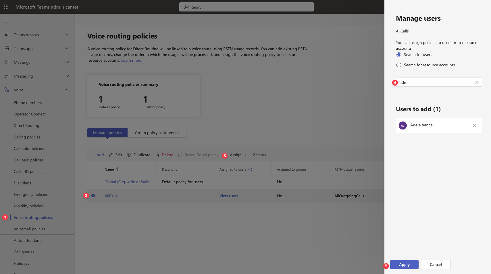Click the Add plus icon in toolbar
This screenshot has height=274, width=491.
(x=92, y=155)
